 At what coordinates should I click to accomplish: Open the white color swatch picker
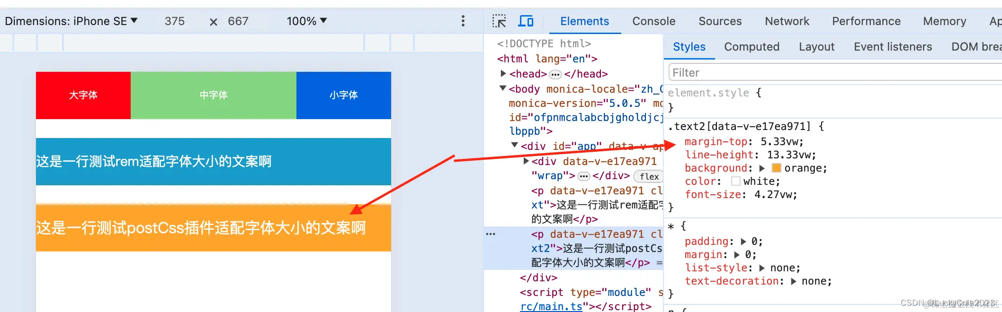(x=736, y=181)
